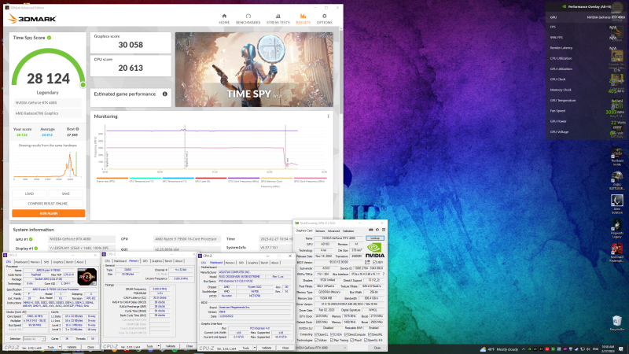
Task: Click the Time Spy banner image
Action: tap(254, 69)
